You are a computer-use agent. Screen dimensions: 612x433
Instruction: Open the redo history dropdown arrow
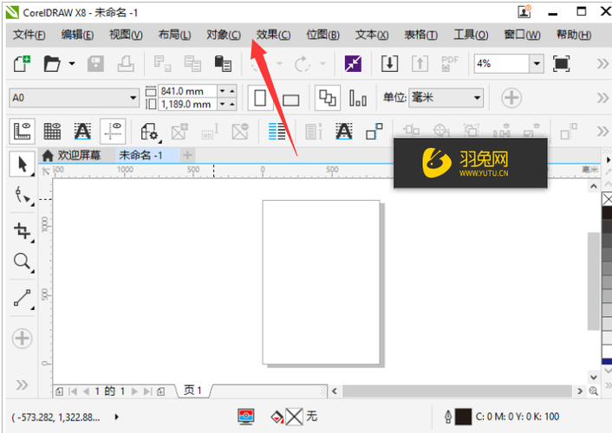click(x=322, y=63)
